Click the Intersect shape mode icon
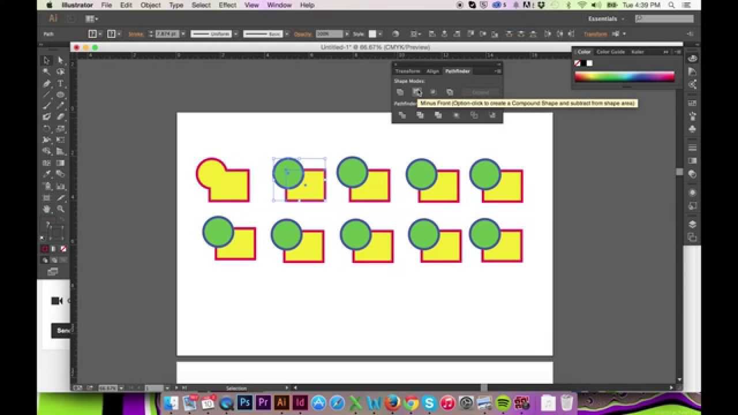This screenshot has height=415, width=738. [x=433, y=92]
